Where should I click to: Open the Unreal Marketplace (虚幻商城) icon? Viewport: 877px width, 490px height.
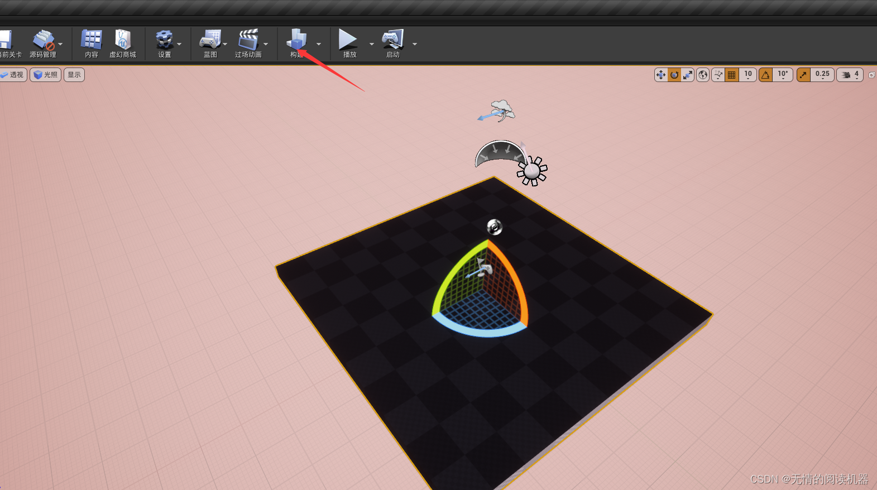click(123, 40)
